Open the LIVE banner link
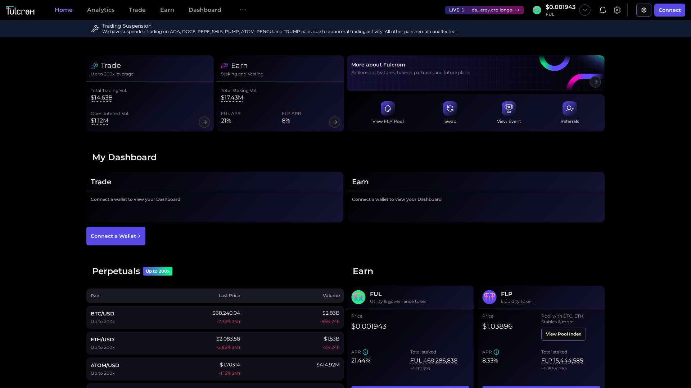The image size is (691, 388). (x=484, y=10)
